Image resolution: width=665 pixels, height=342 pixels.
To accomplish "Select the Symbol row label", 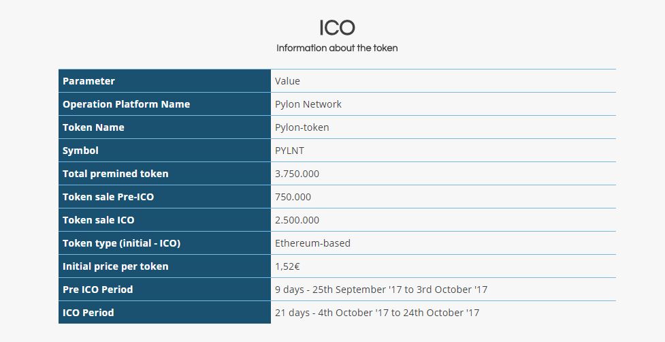I will point(80,151).
